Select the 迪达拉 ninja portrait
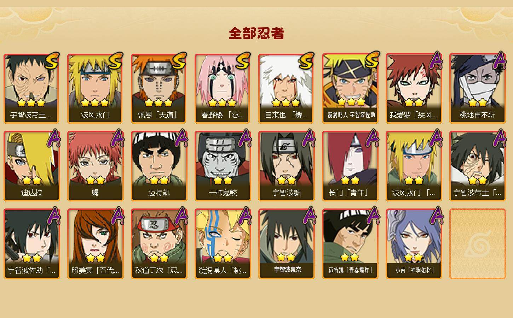The width and height of the screenshot is (513, 318). (x=31, y=166)
